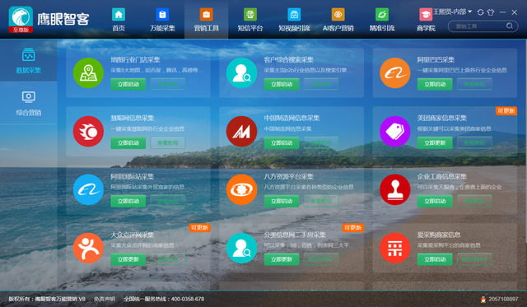Open the AI客户营销 icon
The width and height of the screenshot is (527, 307).
[338, 15]
